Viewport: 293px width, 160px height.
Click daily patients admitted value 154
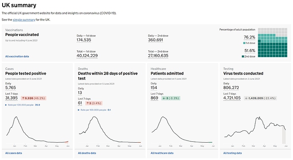[154, 88]
